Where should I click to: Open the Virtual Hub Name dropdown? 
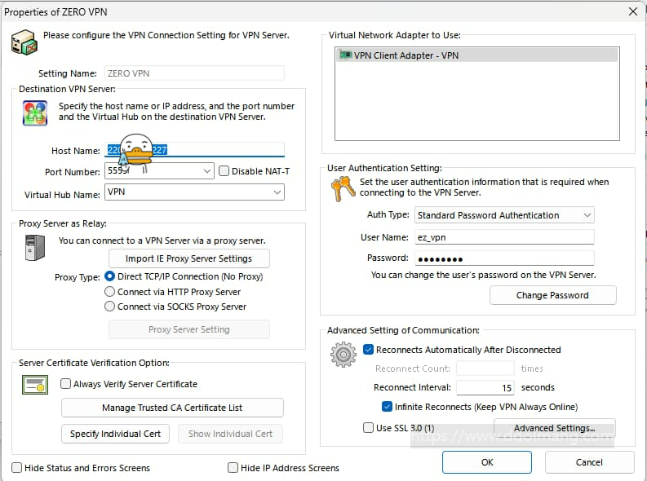tap(277, 192)
